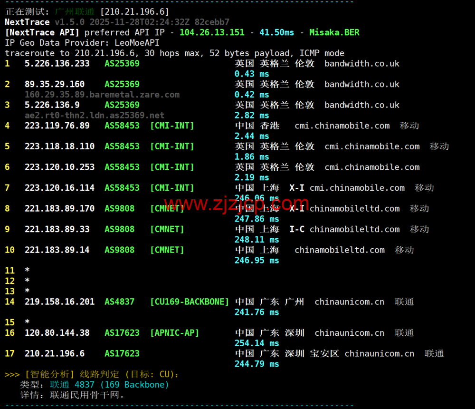Click the 0.43 ms latency of hop 1
This screenshot has height=409, width=475.
coord(252,74)
